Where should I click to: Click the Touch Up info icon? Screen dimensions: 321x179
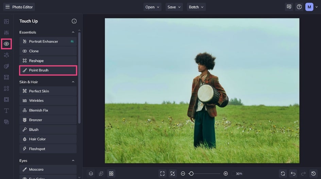(74, 21)
